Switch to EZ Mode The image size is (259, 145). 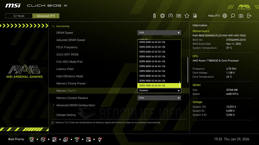[19, 16]
